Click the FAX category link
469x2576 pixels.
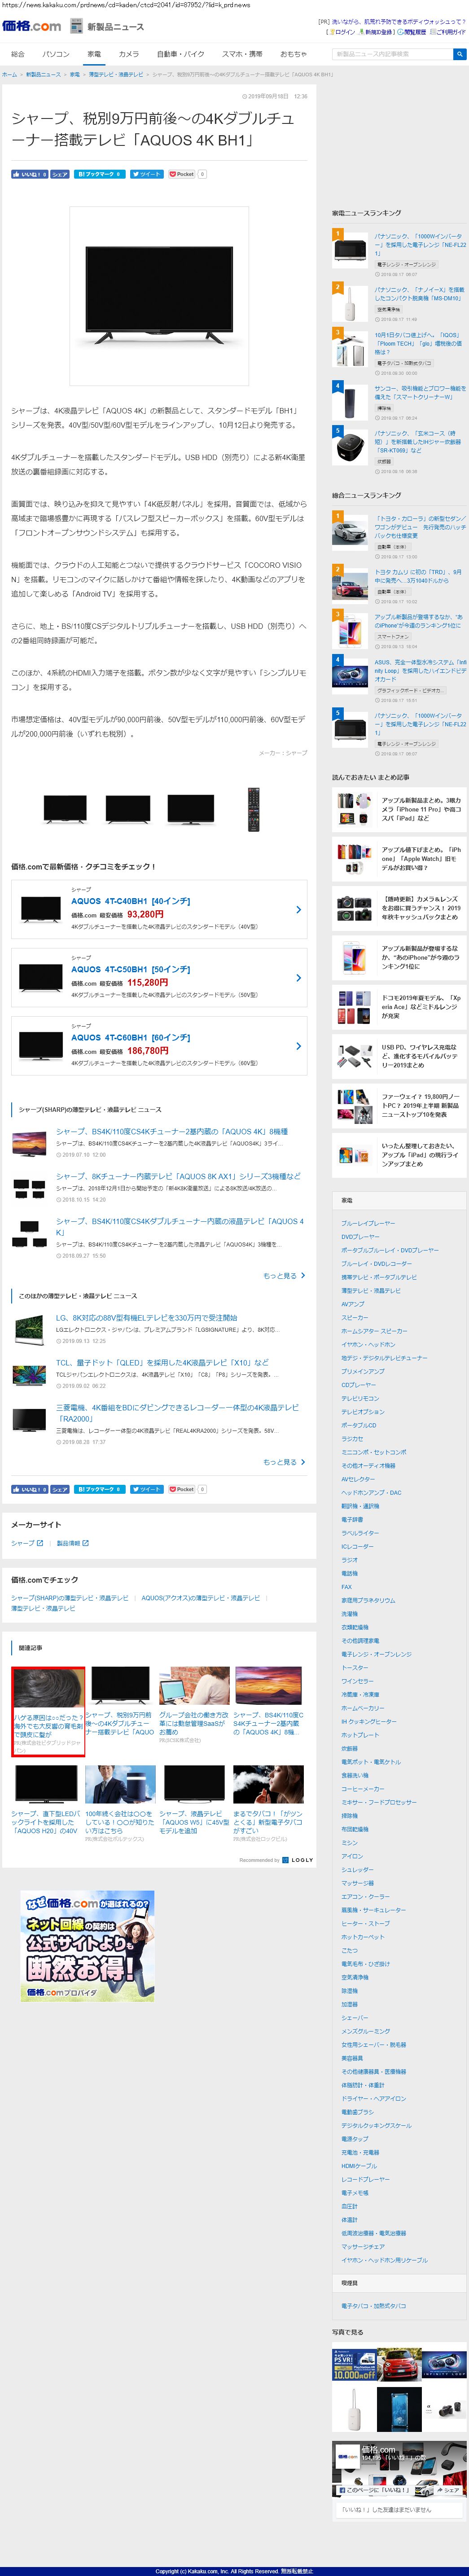[x=346, y=1587]
